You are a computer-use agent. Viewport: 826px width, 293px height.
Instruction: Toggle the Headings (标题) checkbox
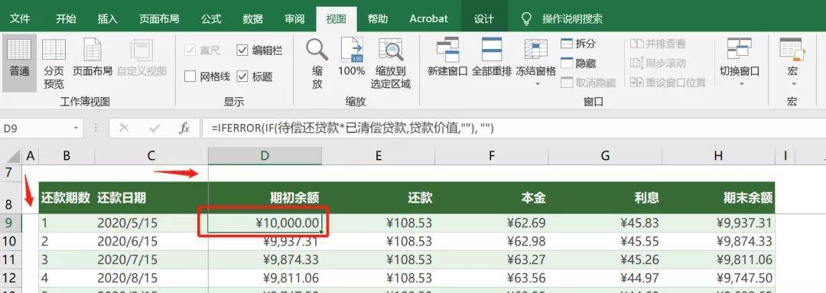242,77
